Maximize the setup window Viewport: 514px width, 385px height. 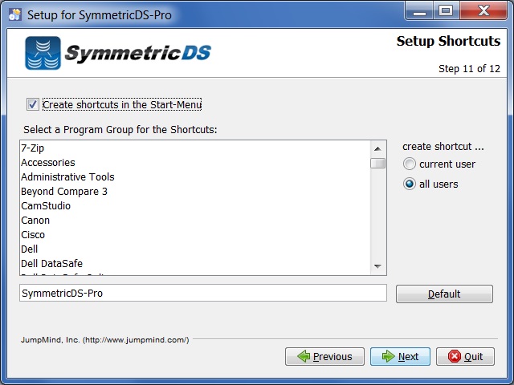coord(447,10)
